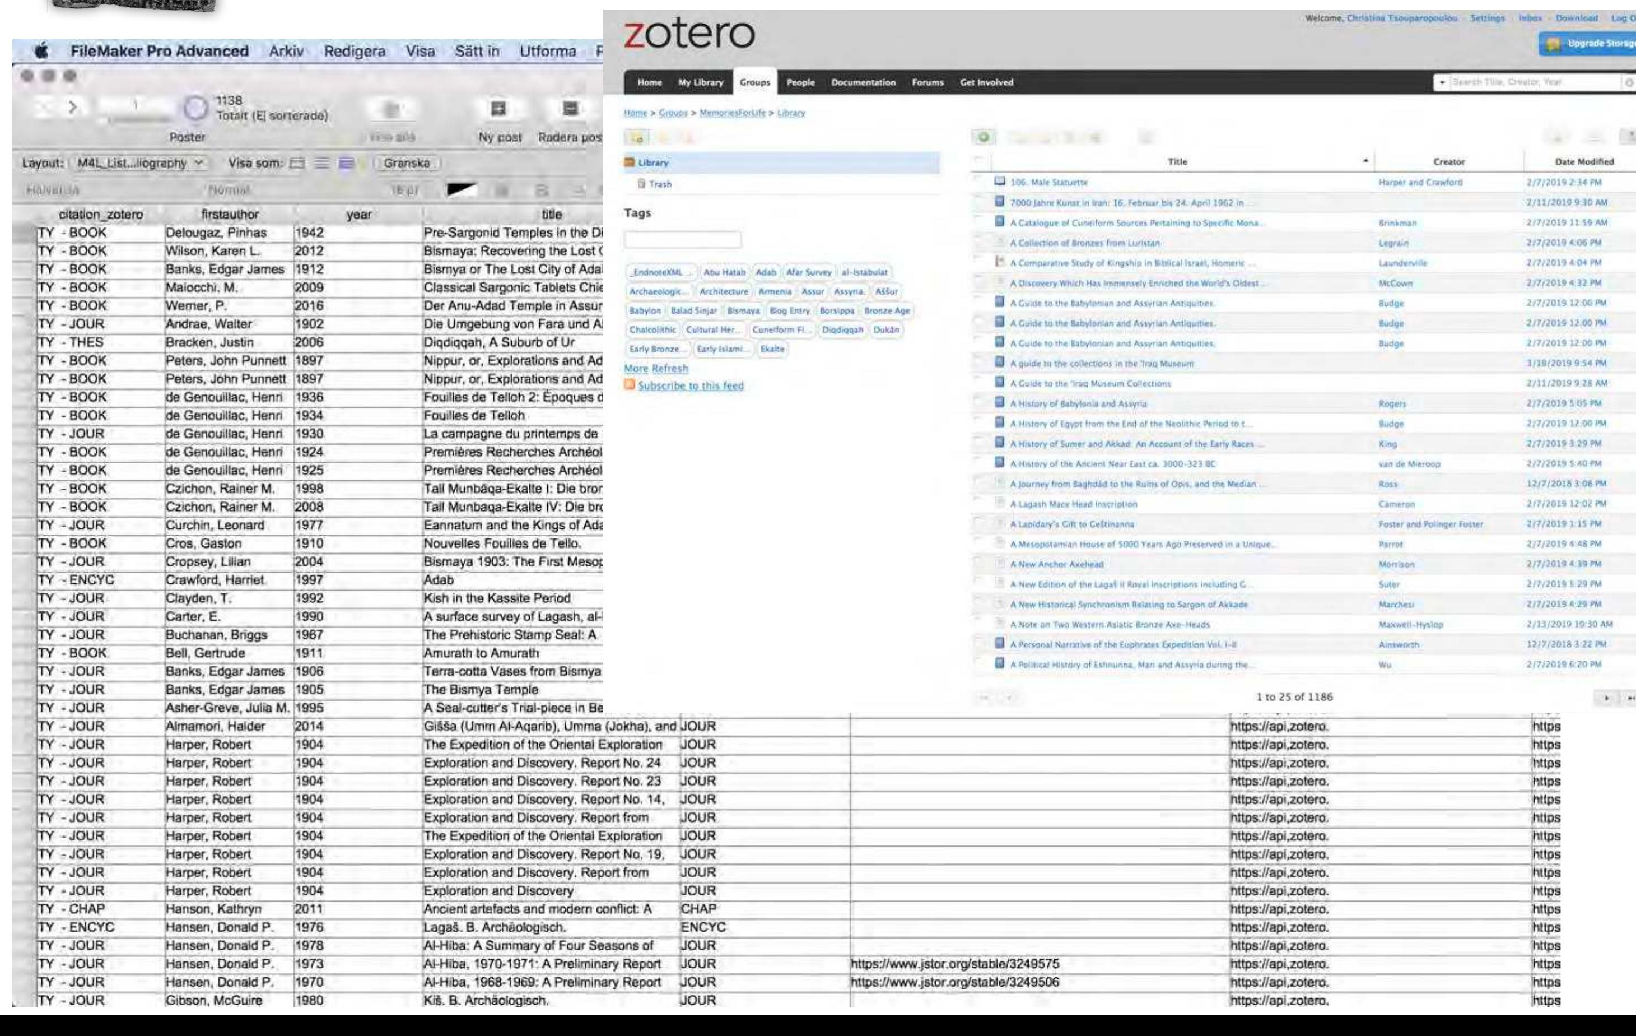Click the Ny post icon in FileMaker

tap(498, 109)
